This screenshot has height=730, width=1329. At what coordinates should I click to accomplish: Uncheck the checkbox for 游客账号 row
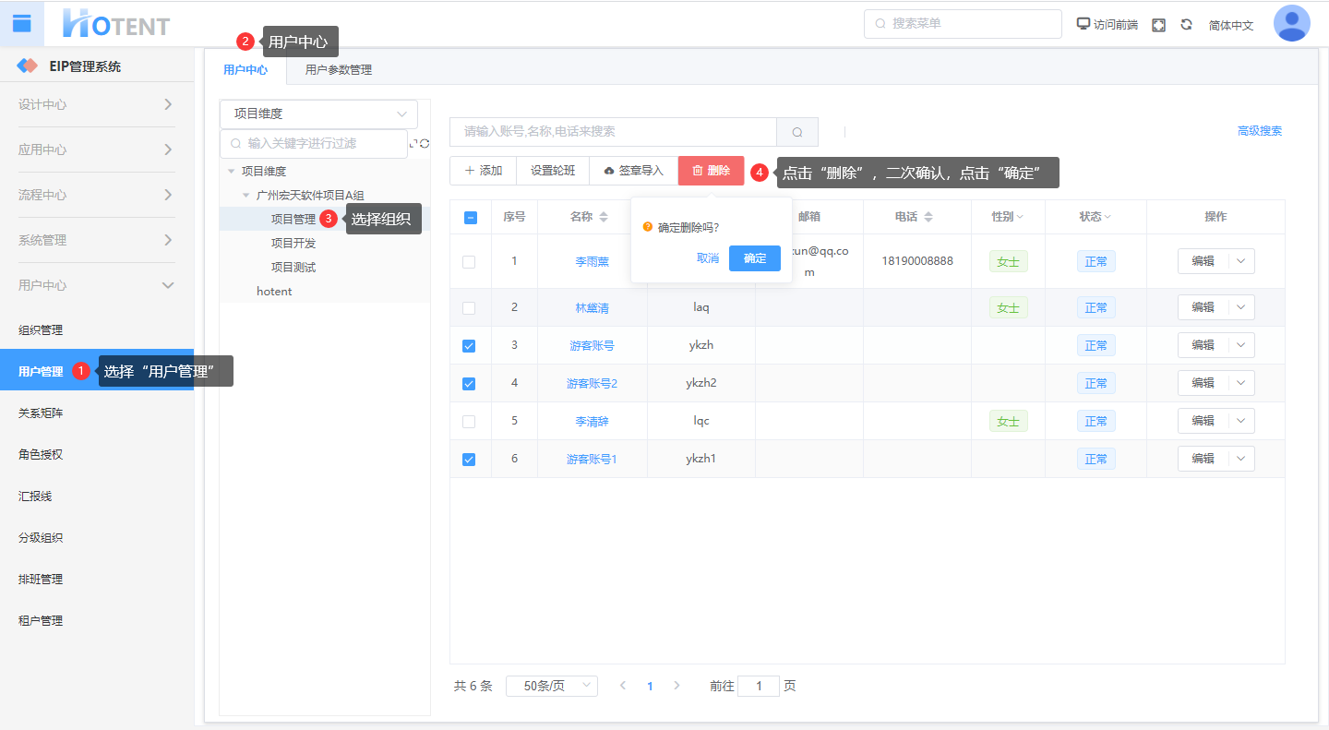(x=469, y=346)
